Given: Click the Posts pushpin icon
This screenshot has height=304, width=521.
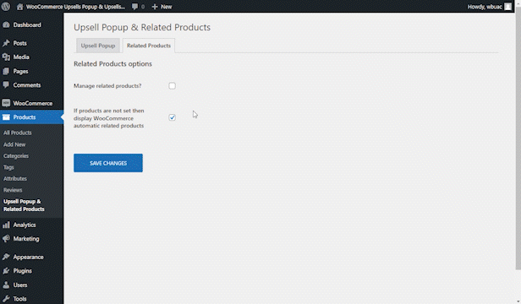Looking at the screenshot, I should [x=6, y=43].
